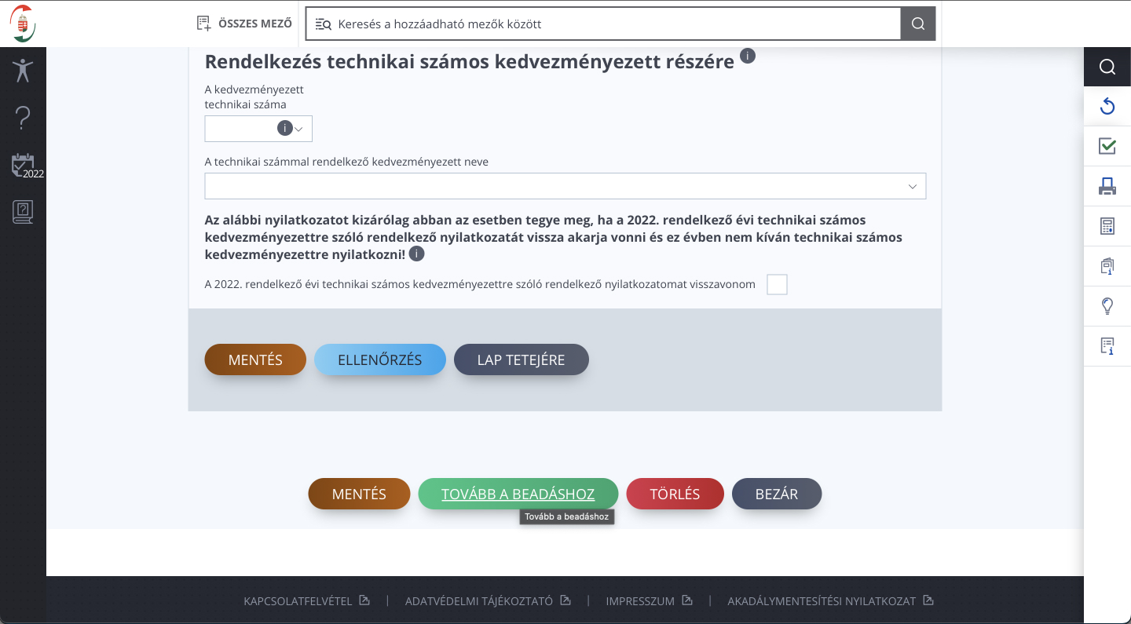The height and width of the screenshot is (624, 1131).
Task: Check the nyilatkozatomat visszavonom checkbox
Action: pos(777,284)
